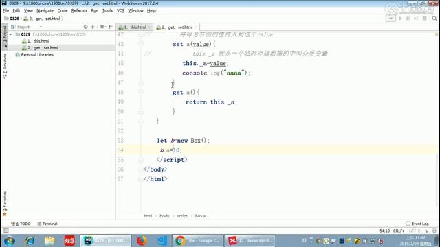Click the inspector hector icon in status bar
Viewport: 440px width, 247px height.
point(434,231)
